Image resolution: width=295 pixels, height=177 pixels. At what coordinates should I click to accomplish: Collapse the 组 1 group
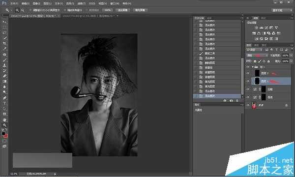pos(253,67)
